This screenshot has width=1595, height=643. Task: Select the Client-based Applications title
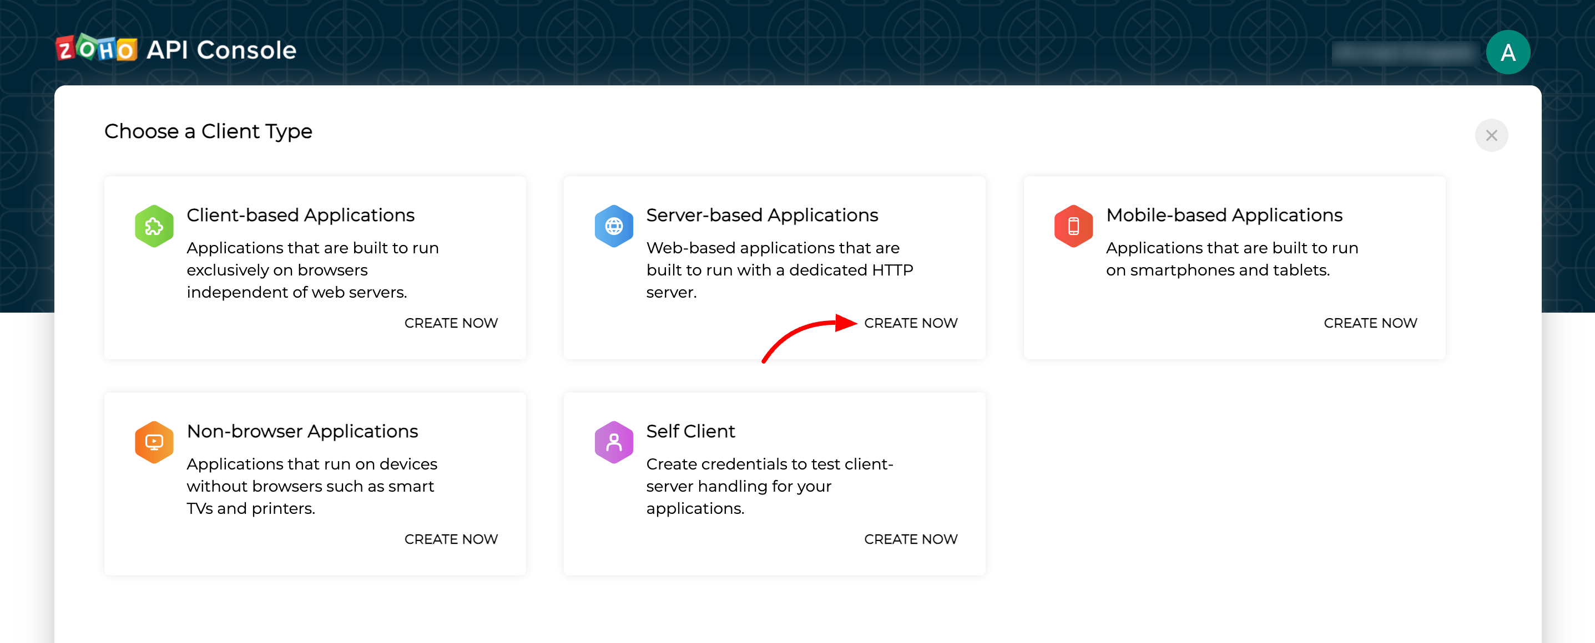(300, 215)
